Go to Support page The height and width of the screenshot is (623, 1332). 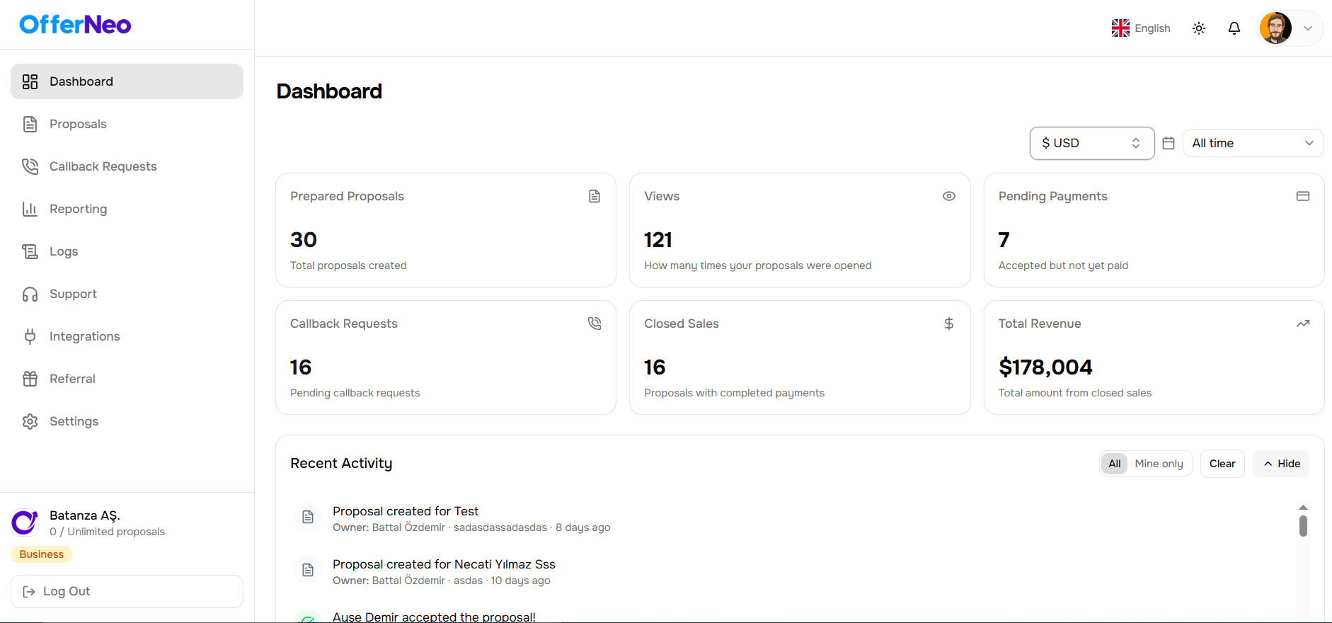127,294
